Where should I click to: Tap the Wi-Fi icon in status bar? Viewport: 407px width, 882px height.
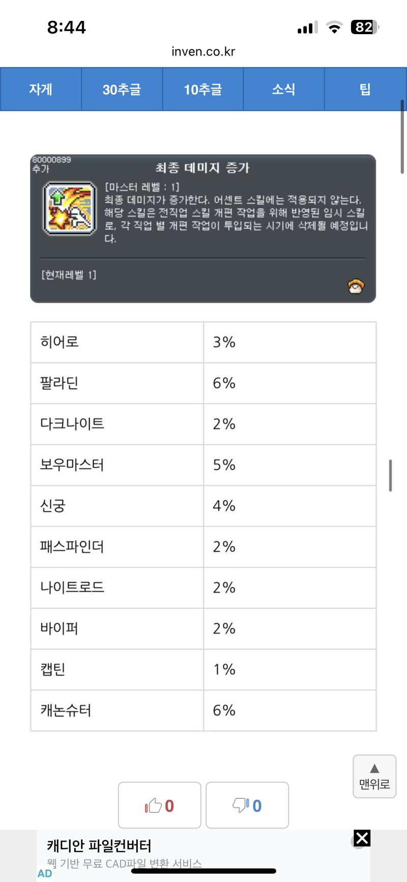[334, 28]
